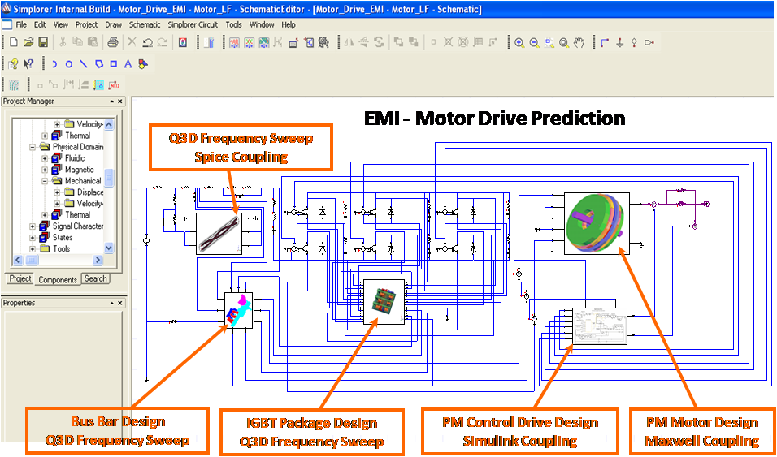The height and width of the screenshot is (457, 777).
Task: Open the Tools menu
Action: (x=234, y=24)
